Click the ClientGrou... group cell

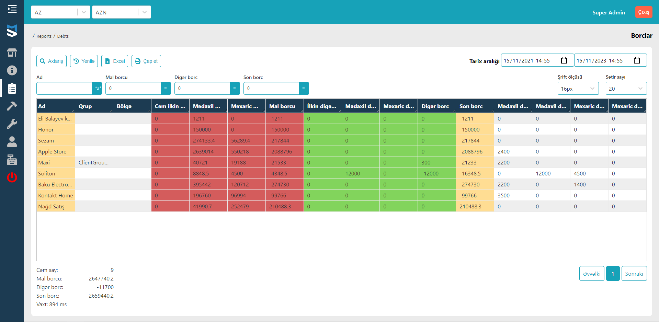click(x=94, y=162)
